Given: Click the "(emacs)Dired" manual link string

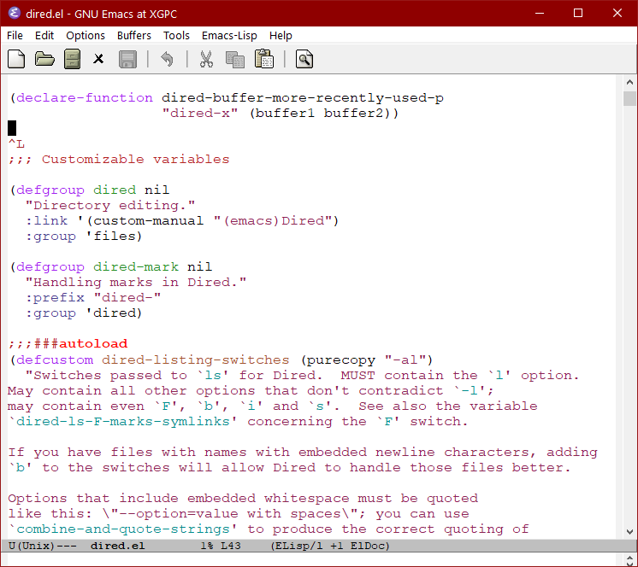Looking at the screenshot, I should [271, 221].
